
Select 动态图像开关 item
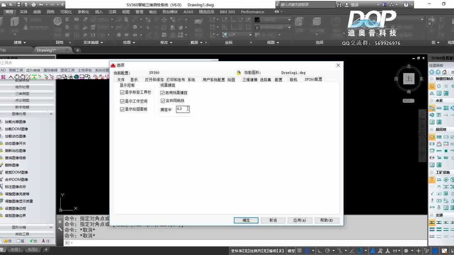pos(15,143)
